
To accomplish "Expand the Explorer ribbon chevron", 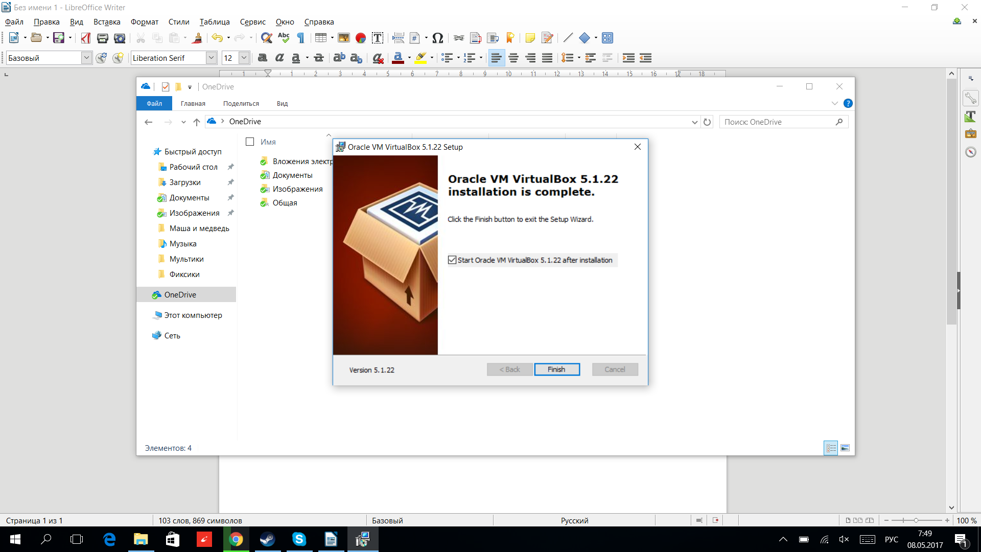I will [834, 103].
